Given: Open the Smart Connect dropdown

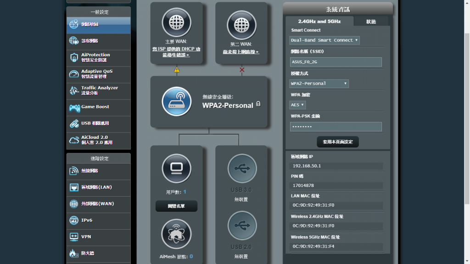Looking at the screenshot, I should click(325, 40).
